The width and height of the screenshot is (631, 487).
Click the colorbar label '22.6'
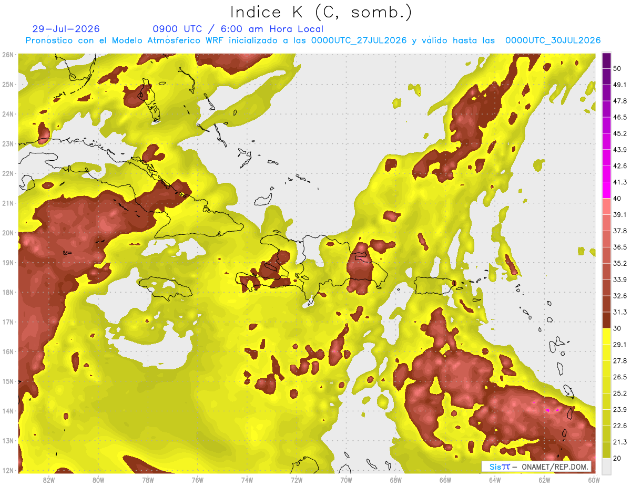tap(620, 426)
